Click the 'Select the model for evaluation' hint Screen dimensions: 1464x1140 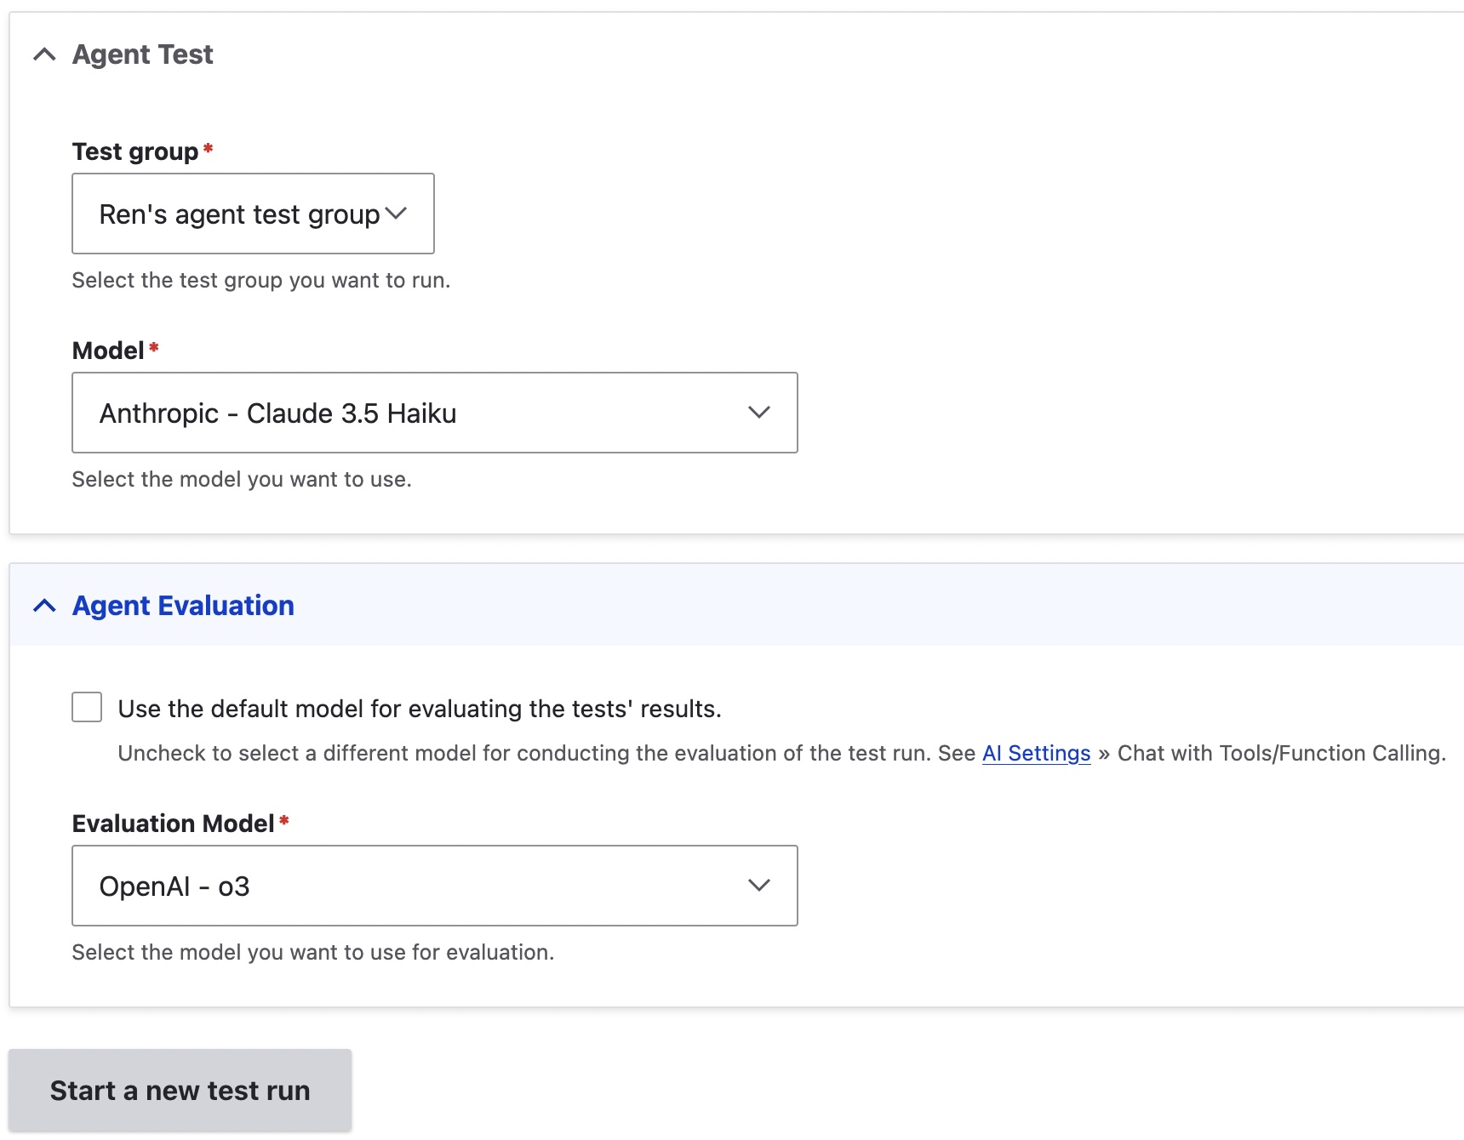(x=312, y=952)
